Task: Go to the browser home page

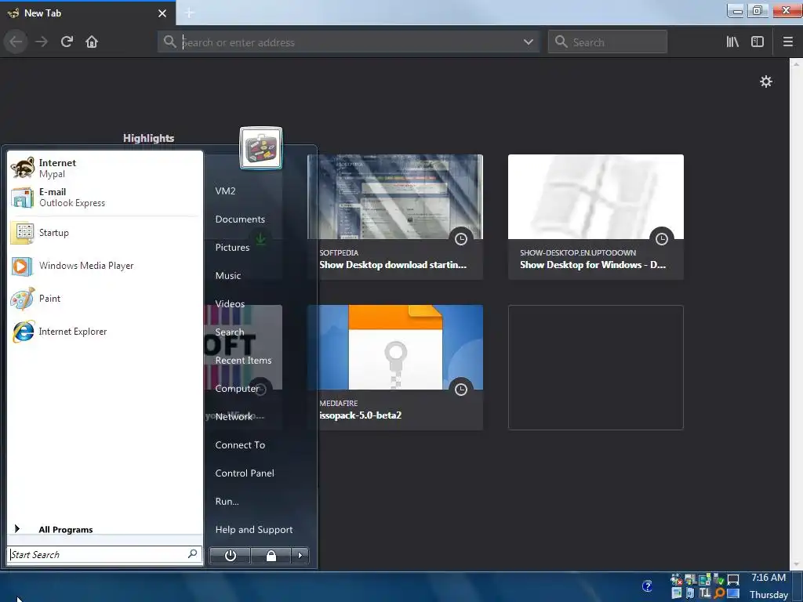Action: click(92, 42)
